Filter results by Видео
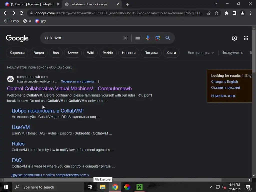Screen dimensions: 256x192 39,53
